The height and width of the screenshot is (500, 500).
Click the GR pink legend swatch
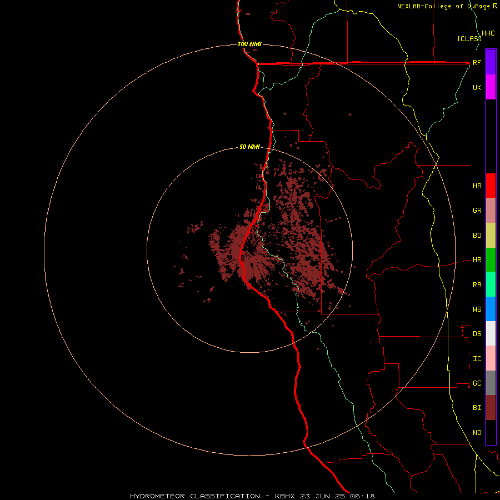[491, 211]
